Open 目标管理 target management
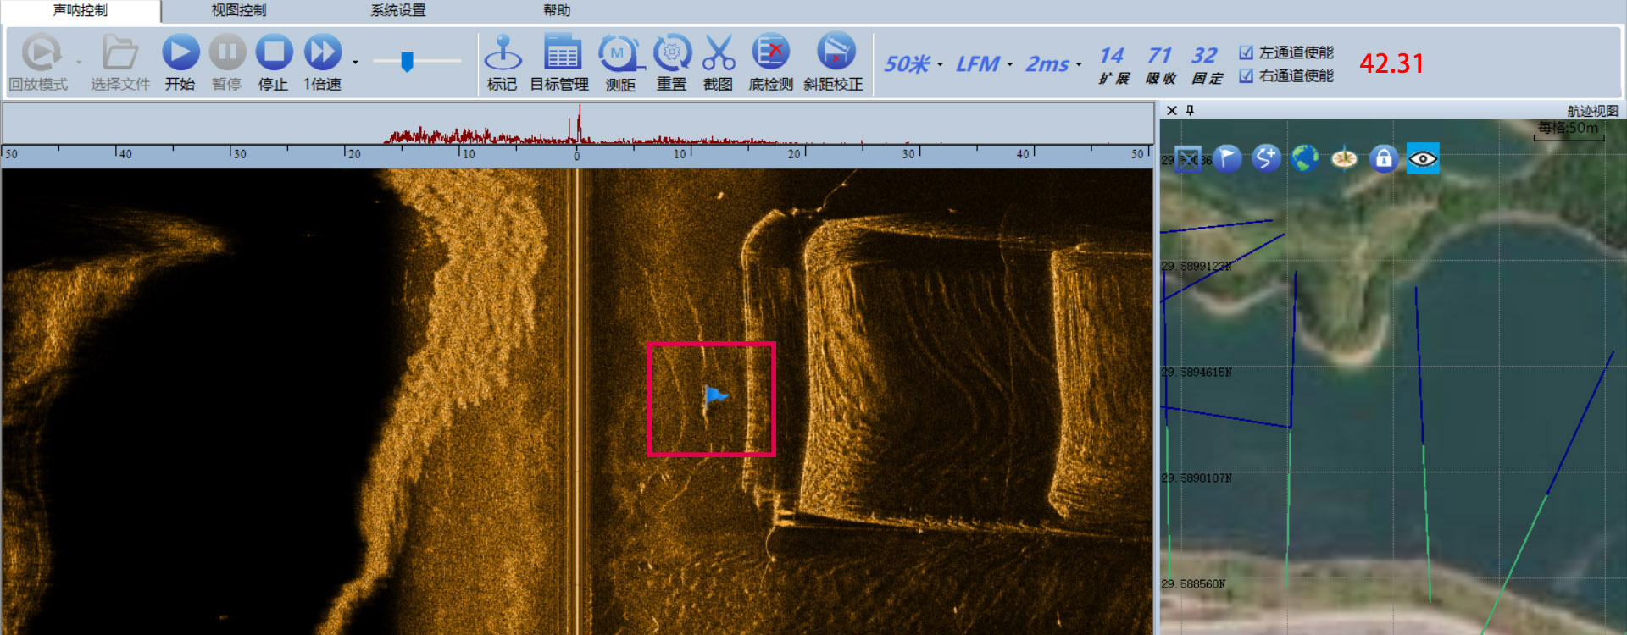The height and width of the screenshot is (635, 1627). tap(561, 52)
